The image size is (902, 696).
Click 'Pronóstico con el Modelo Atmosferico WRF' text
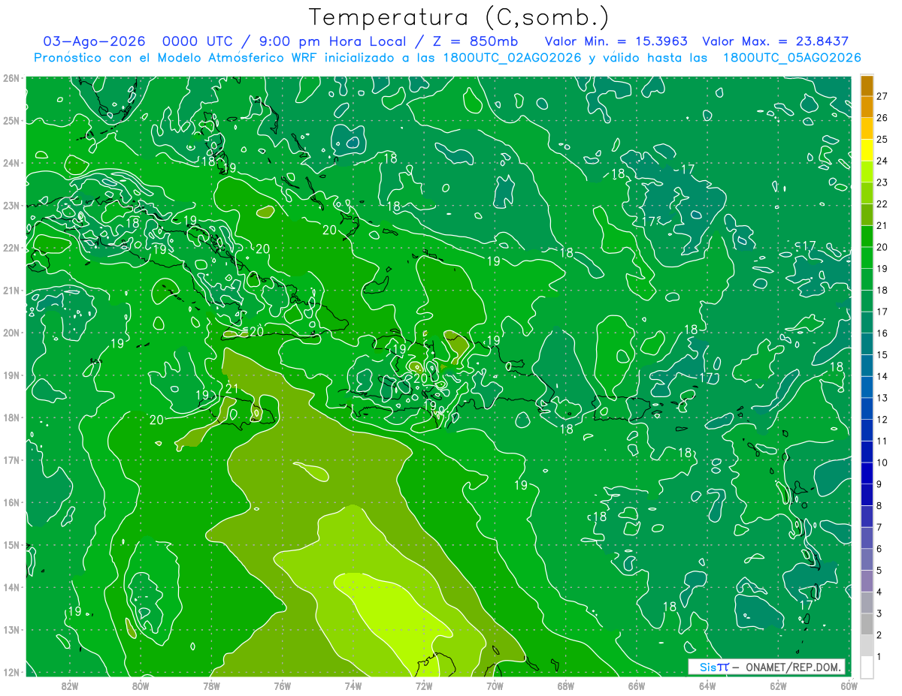(177, 58)
